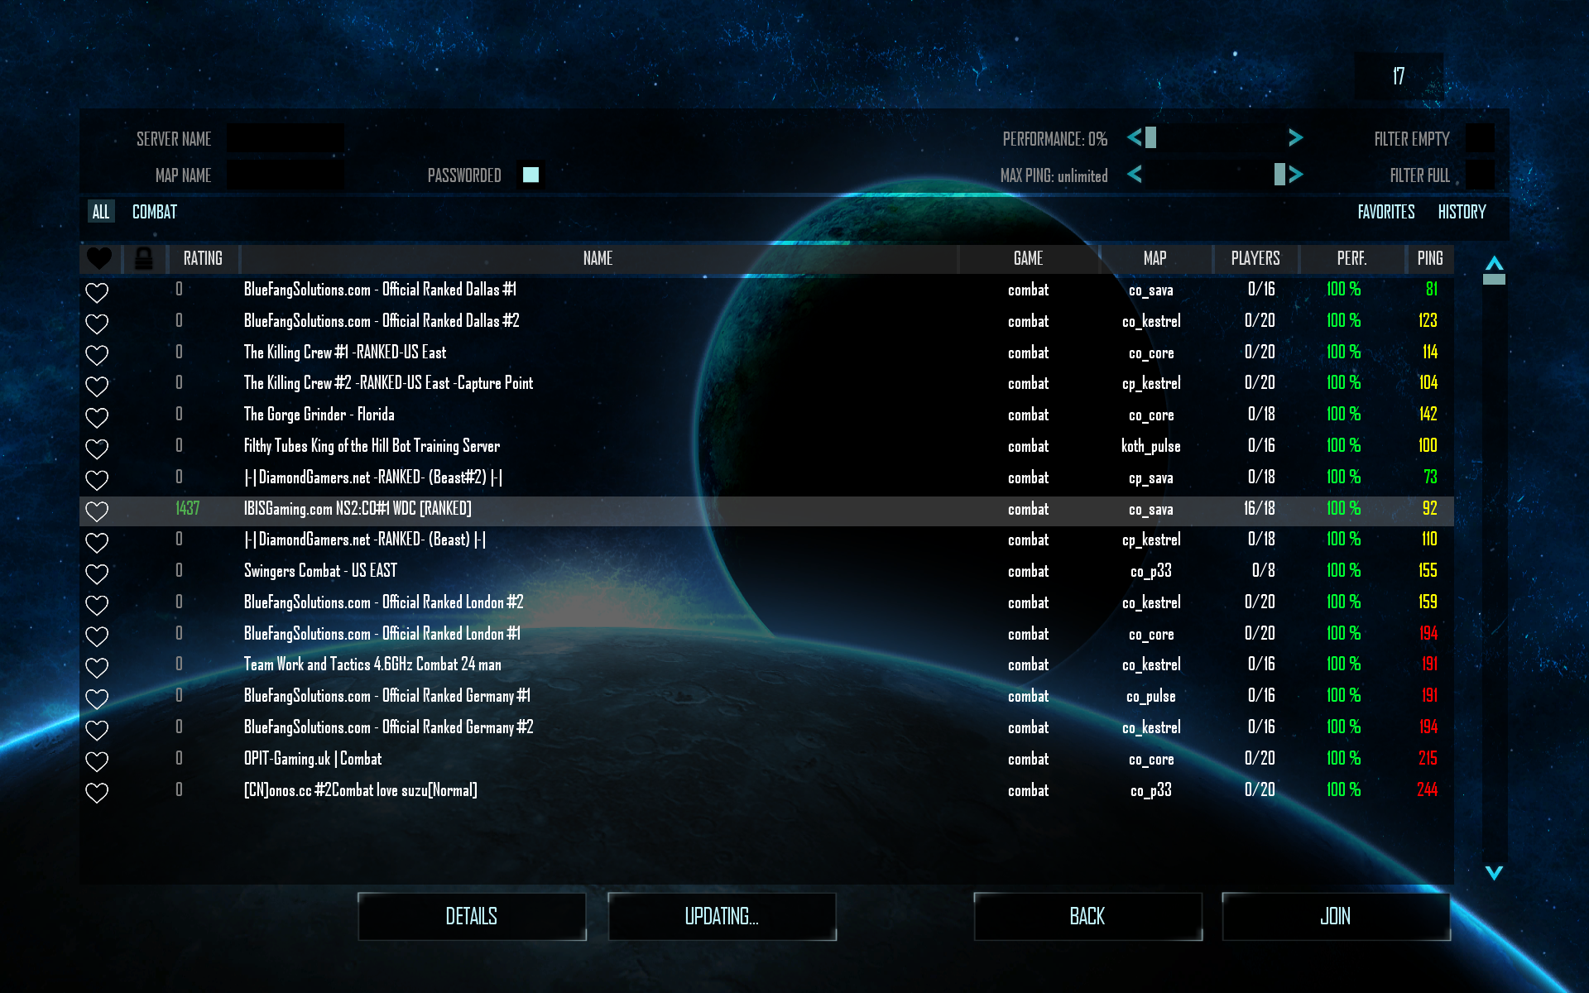Click the 1437 rating value

tap(188, 508)
